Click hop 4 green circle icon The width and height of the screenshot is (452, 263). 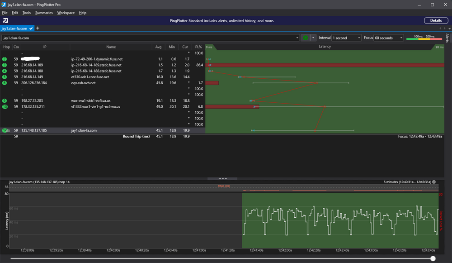point(5,71)
